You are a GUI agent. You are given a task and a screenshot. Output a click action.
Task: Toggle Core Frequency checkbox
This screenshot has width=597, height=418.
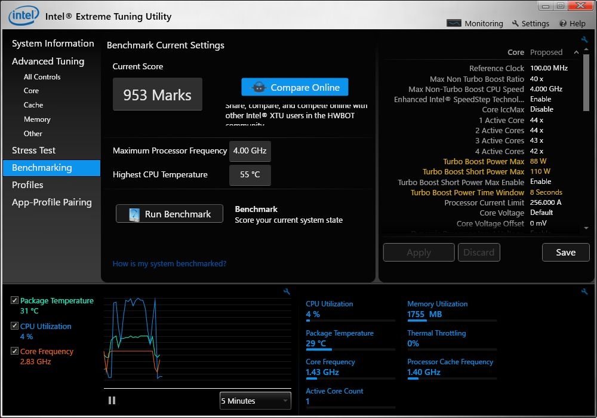[x=14, y=351]
